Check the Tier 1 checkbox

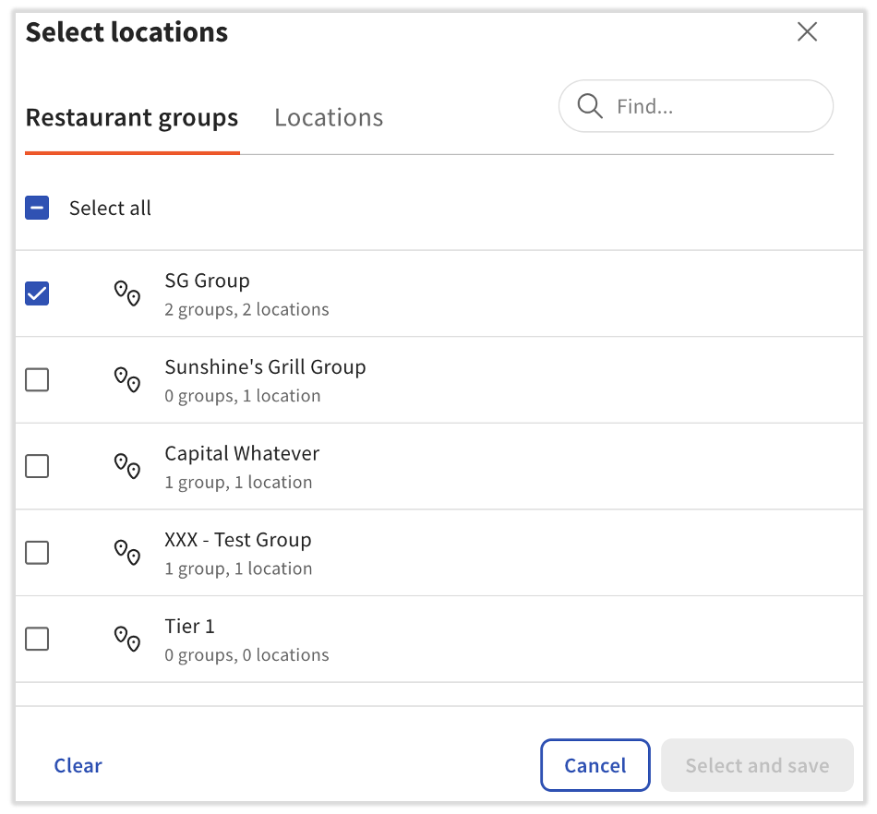[37, 638]
